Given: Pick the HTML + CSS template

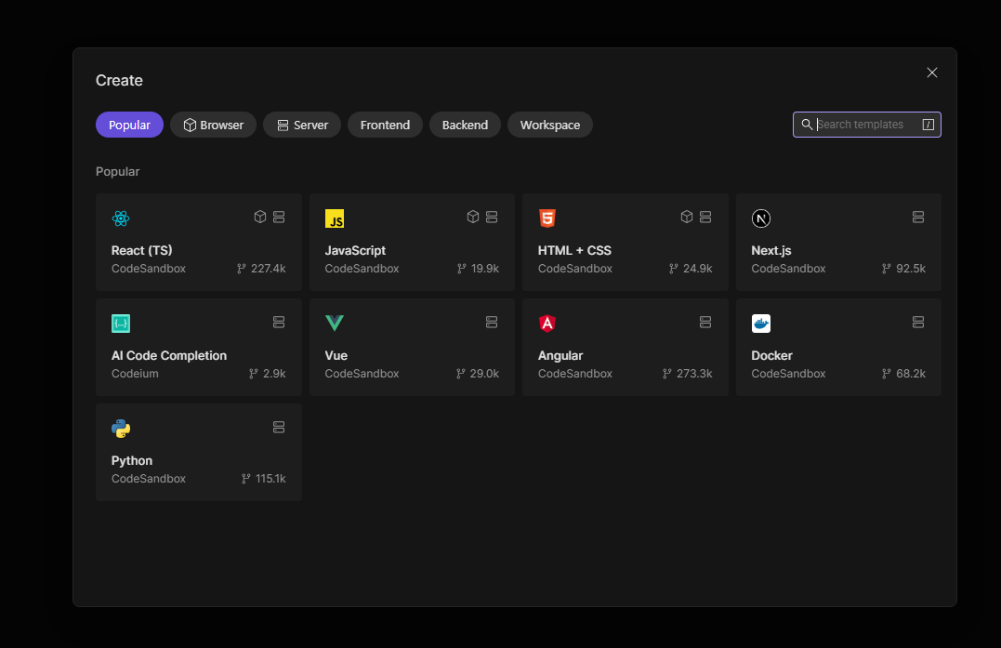Looking at the screenshot, I should [x=625, y=243].
